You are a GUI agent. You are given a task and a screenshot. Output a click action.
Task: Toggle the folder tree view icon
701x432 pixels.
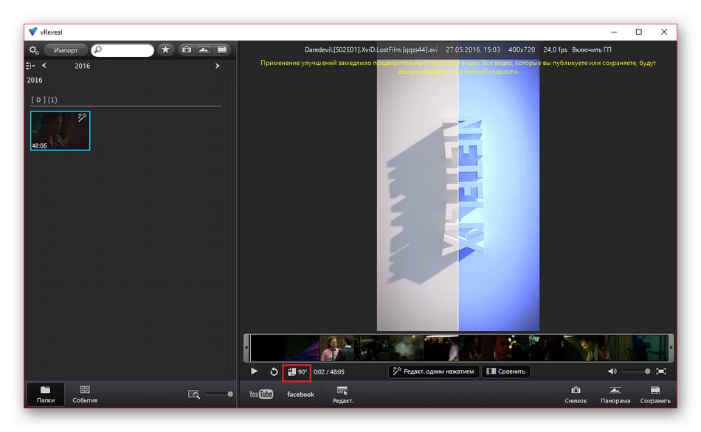[30, 66]
